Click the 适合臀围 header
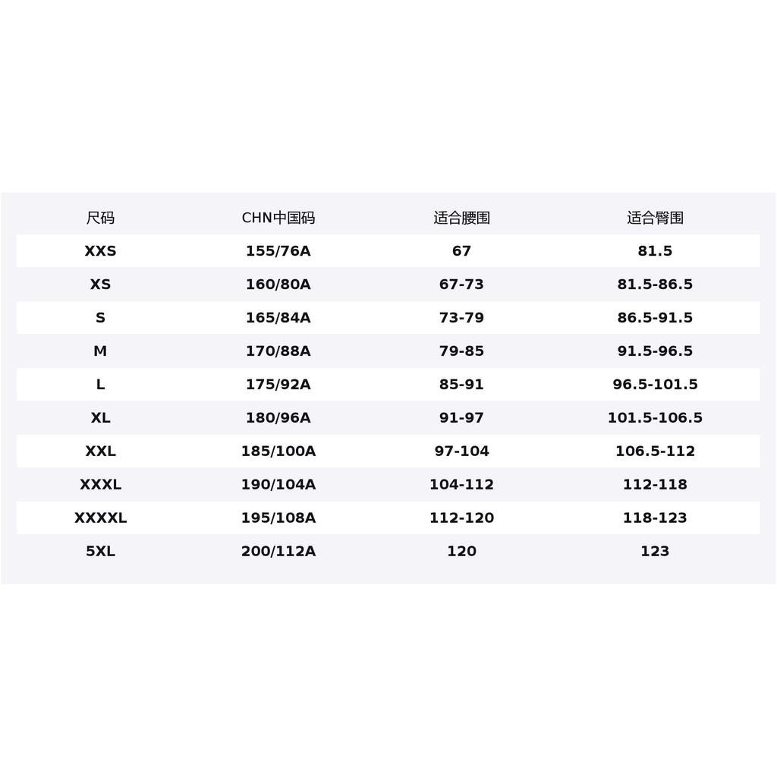Viewport: 777px width, 777px height. click(655, 218)
